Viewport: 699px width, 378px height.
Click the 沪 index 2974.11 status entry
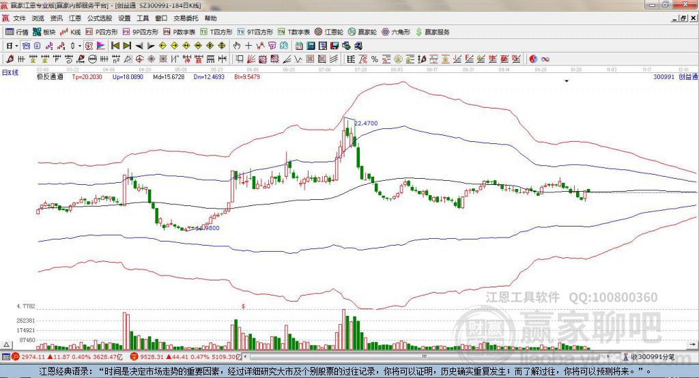(x=67, y=357)
